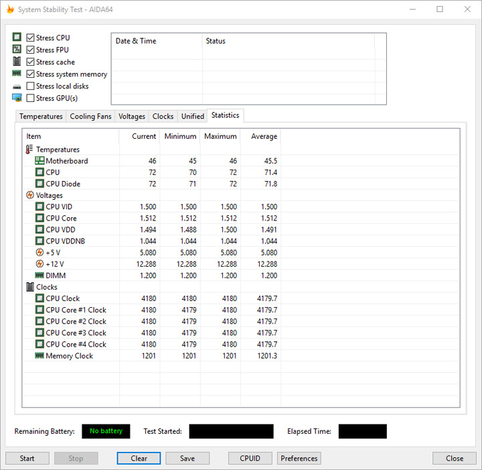Click the CPU Core voltage row icon
482x470 pixels.
pos(39,218)
